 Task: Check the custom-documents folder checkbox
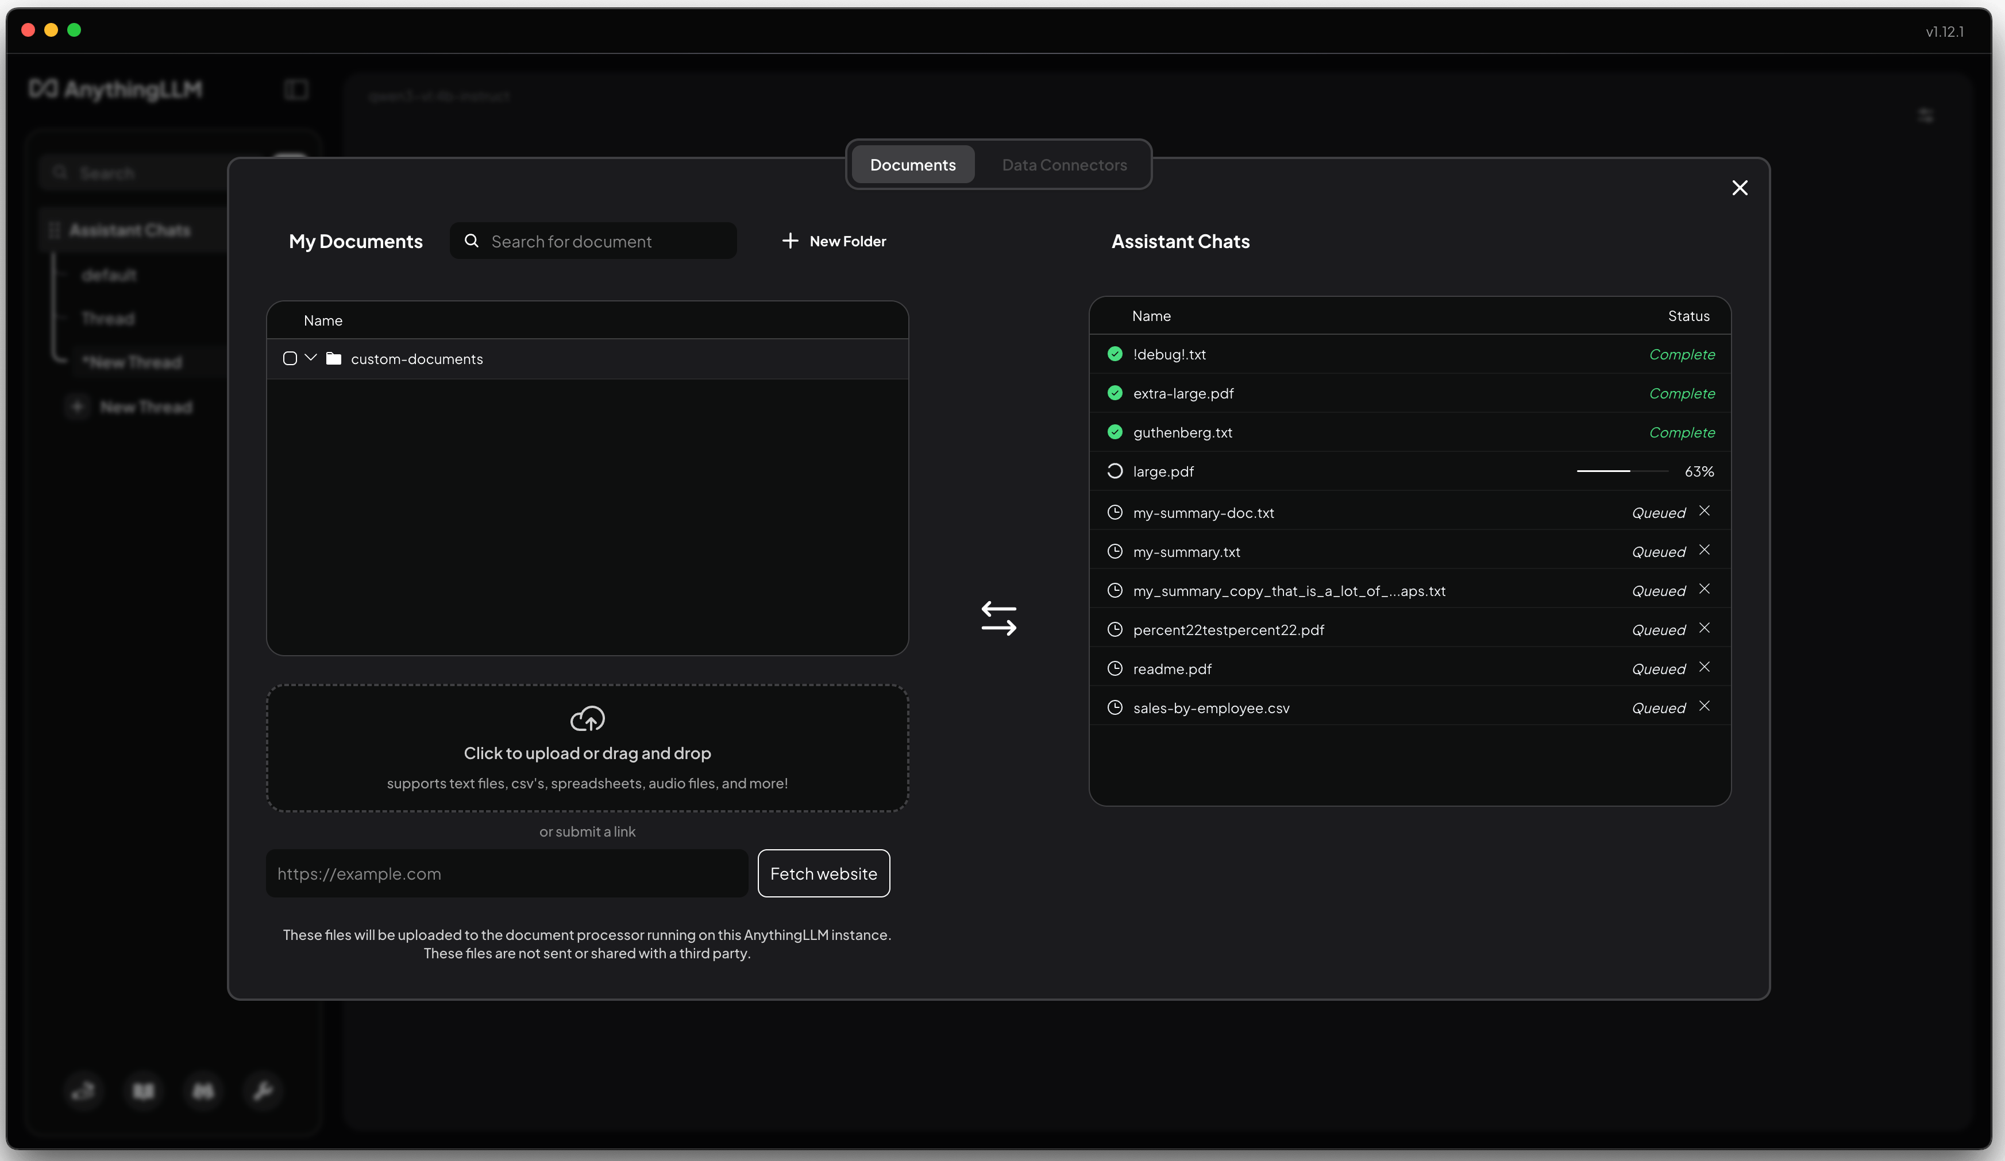pos(290,359)
